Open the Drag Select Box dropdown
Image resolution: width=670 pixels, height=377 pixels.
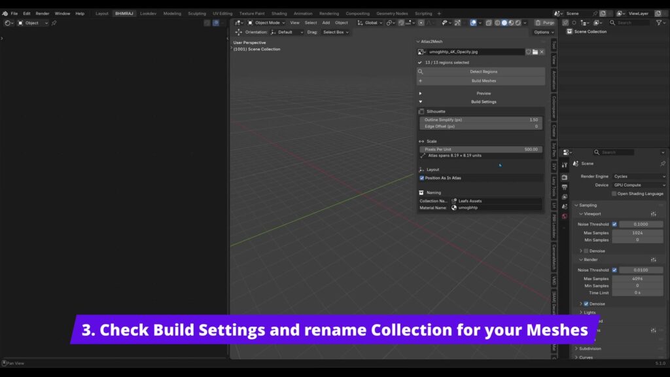coord(336,32)
